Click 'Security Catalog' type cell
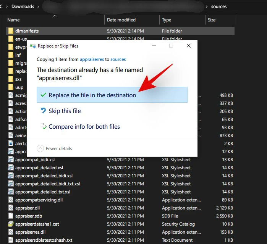This screenshot has height=244, width=267. click(178, 224)
